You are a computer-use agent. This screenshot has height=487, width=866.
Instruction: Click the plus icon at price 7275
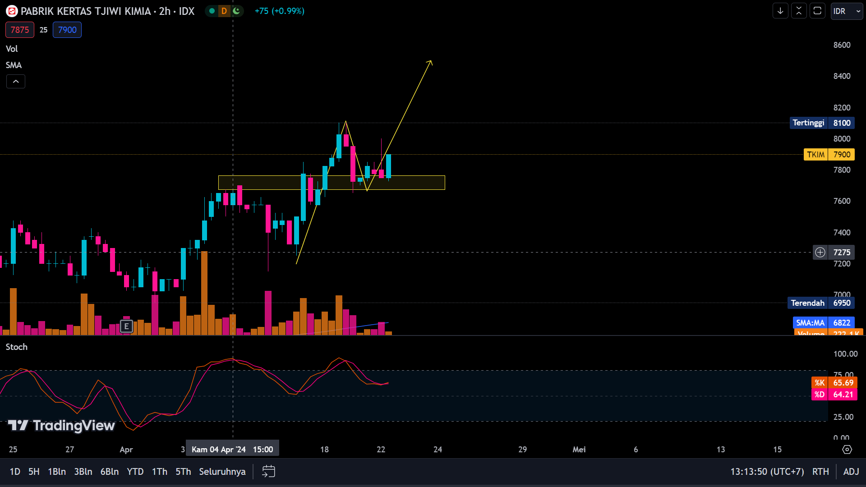(x=820, y=252)
